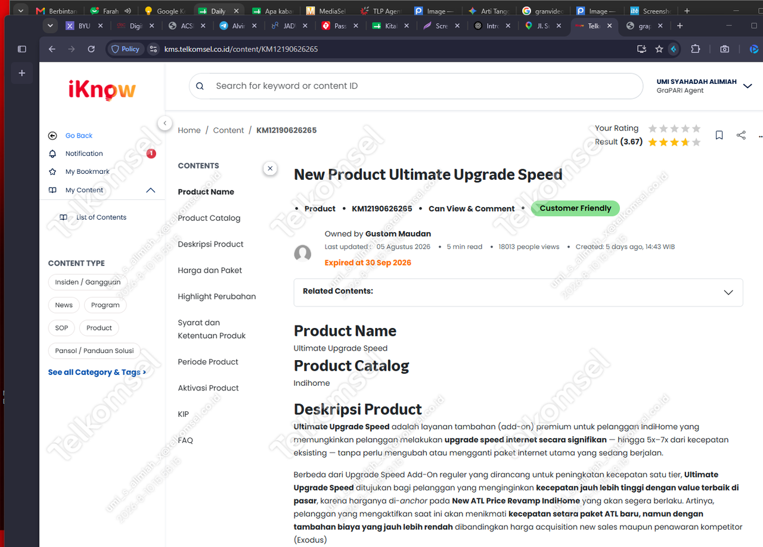Rate the article five stars in Your Rating
This screenshot has width=763, height=547.
[x=696, y=129]
